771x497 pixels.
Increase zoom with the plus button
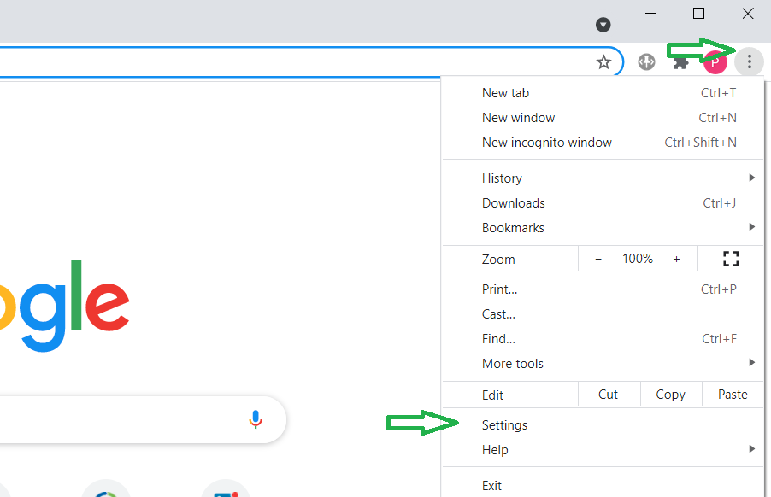(x=677, y=259)
